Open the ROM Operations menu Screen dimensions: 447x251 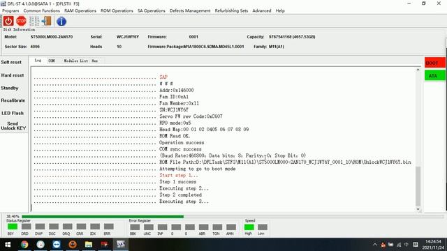[117, 10]
